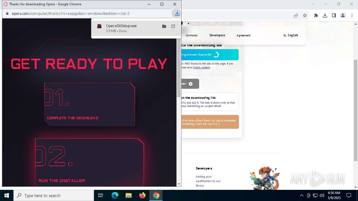Click the Chrome downloads icon in popup window

[x=177, y=13]
